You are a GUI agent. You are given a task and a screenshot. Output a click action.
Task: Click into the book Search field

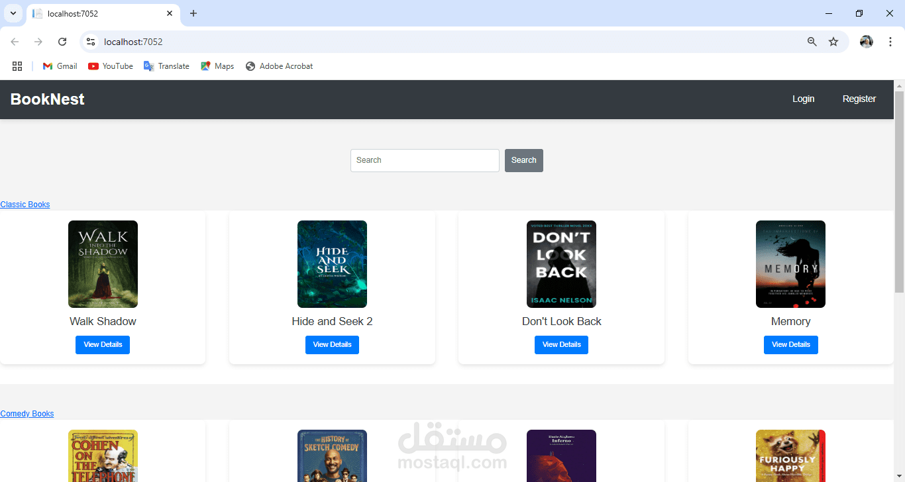[x=425, y=160]
